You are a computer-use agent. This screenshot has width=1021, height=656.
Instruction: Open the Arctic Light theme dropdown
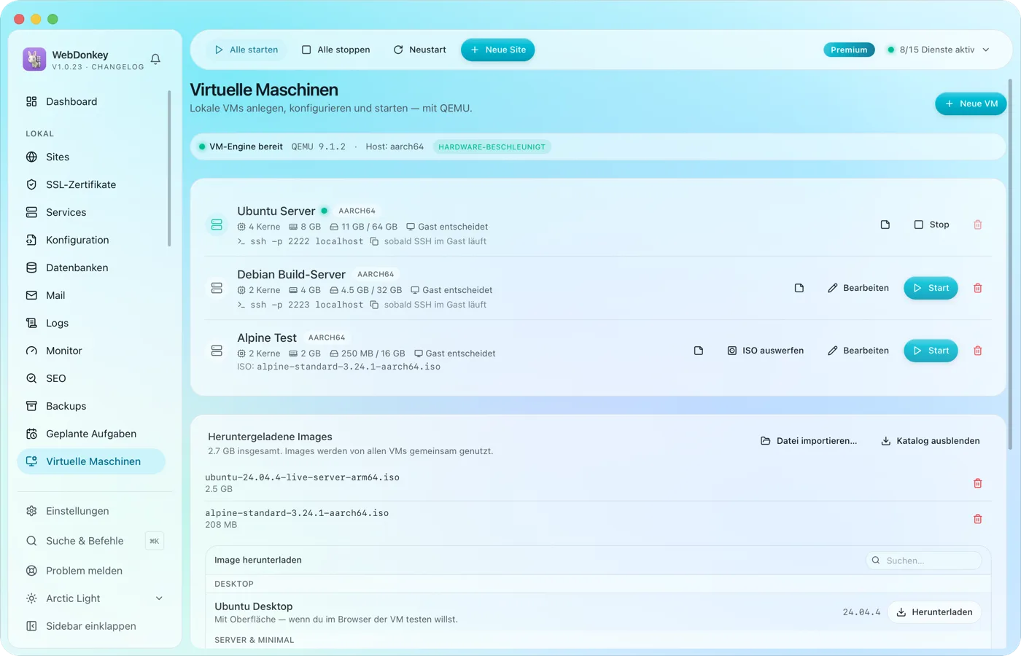pyautogui.click(x=94, y=598)
